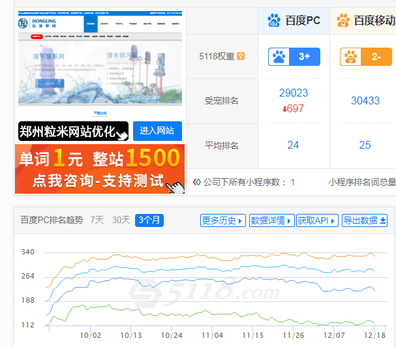Viewport: 396px width, 347px height.
Task: Click the 进入网站 button
Action: tap(157, 131)
